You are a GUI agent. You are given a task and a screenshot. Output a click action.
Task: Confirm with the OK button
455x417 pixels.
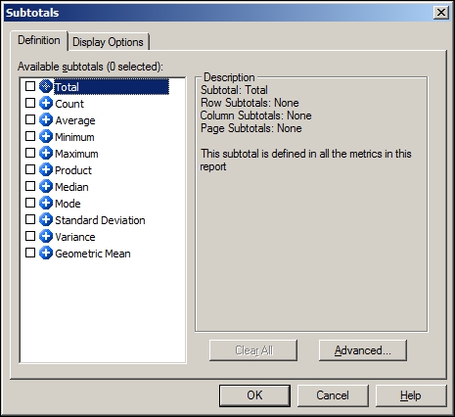(254, 395)
